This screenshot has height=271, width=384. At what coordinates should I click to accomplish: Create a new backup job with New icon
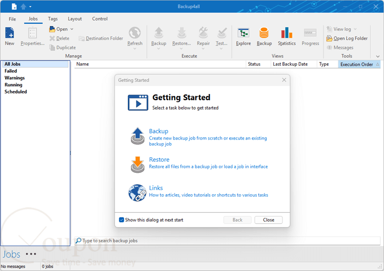10,36
